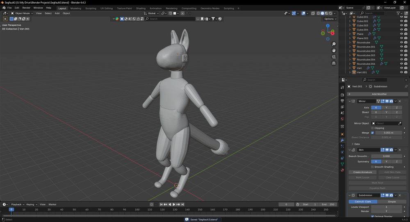Pin the Vert.001 properties context
Image resolution: width=410 pixels, height=222 pixels.
[x=406, y=86]
